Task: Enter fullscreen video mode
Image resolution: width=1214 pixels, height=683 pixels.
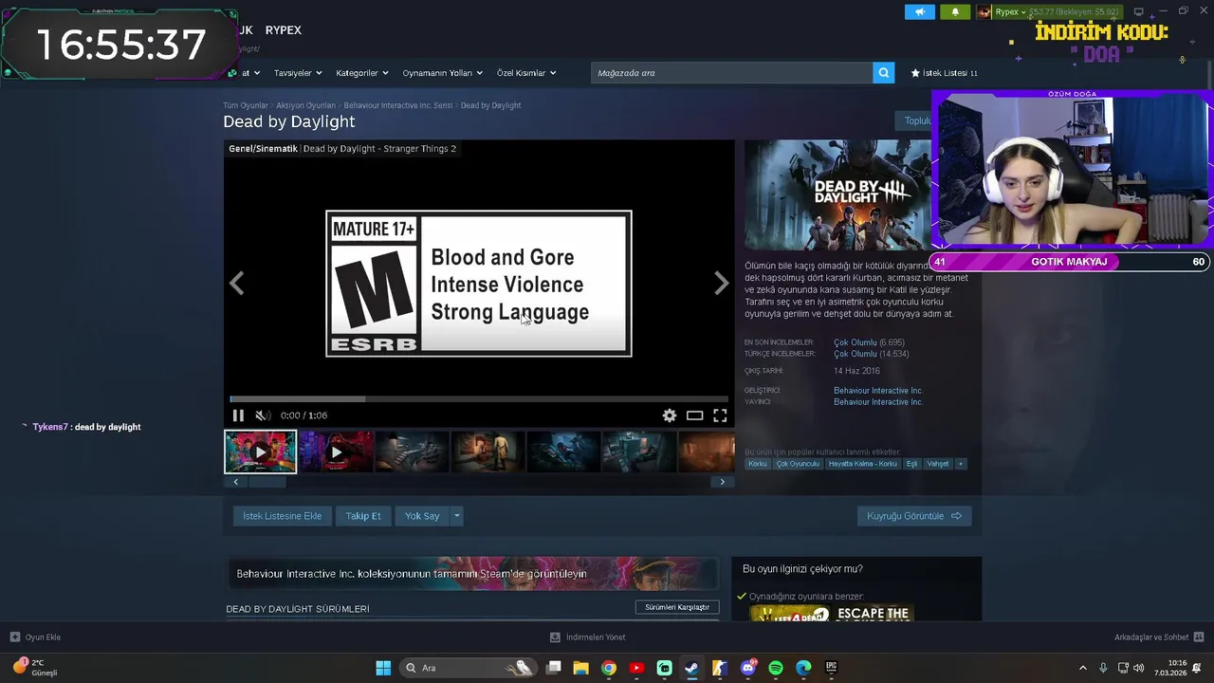Action: [721, 415]
